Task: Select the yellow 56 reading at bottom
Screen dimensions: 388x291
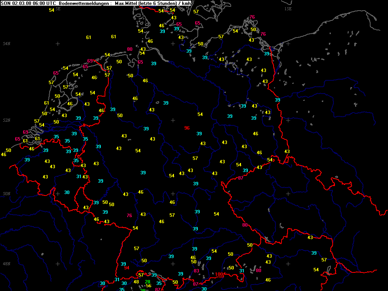Action: 149,286
